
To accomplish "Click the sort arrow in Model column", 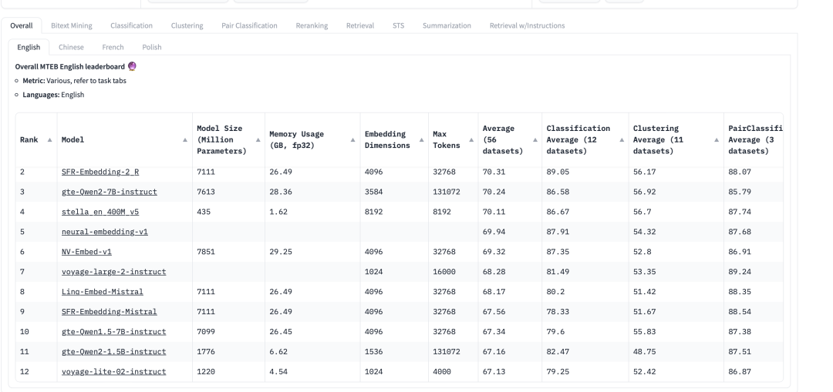I will (185, 140).
